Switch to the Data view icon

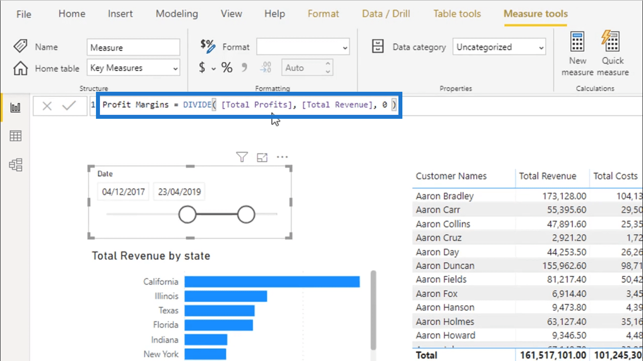(x=15, y=136)
